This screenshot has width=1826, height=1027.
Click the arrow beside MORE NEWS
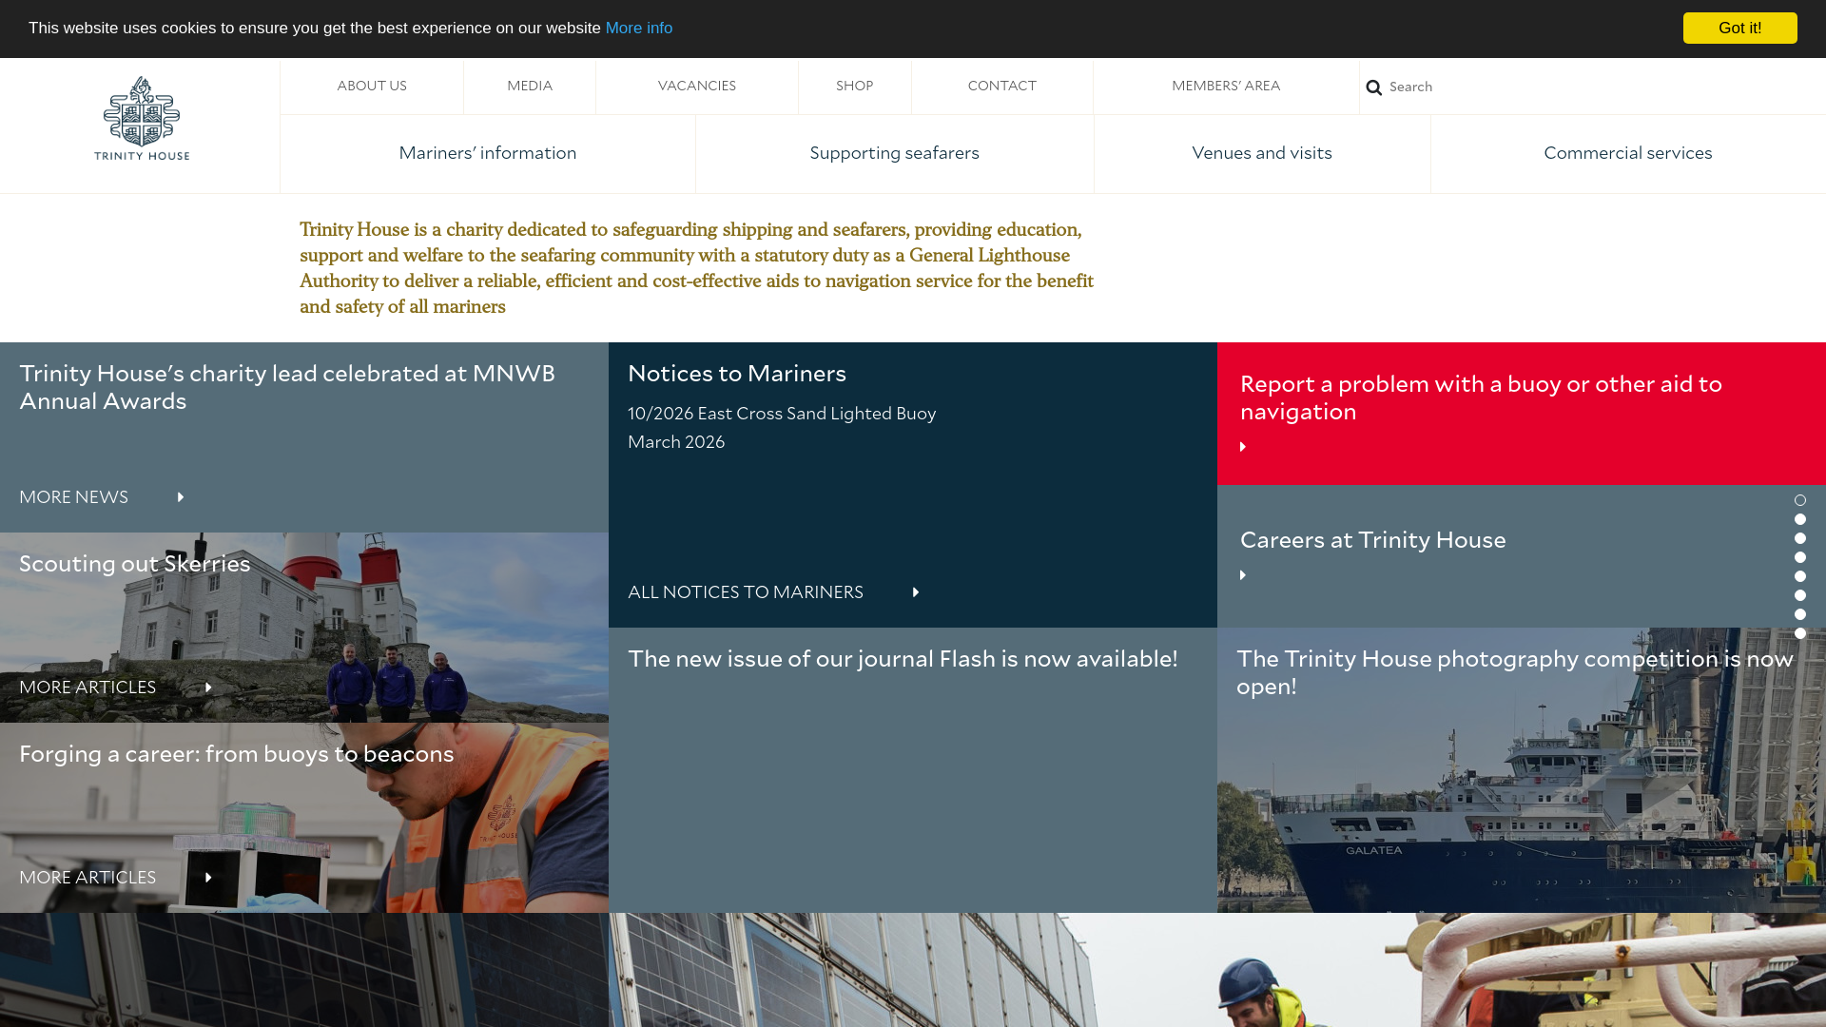point(181,497)
